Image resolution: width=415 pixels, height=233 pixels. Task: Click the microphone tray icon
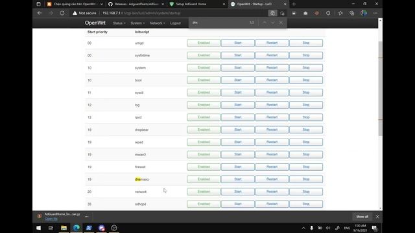311,228
